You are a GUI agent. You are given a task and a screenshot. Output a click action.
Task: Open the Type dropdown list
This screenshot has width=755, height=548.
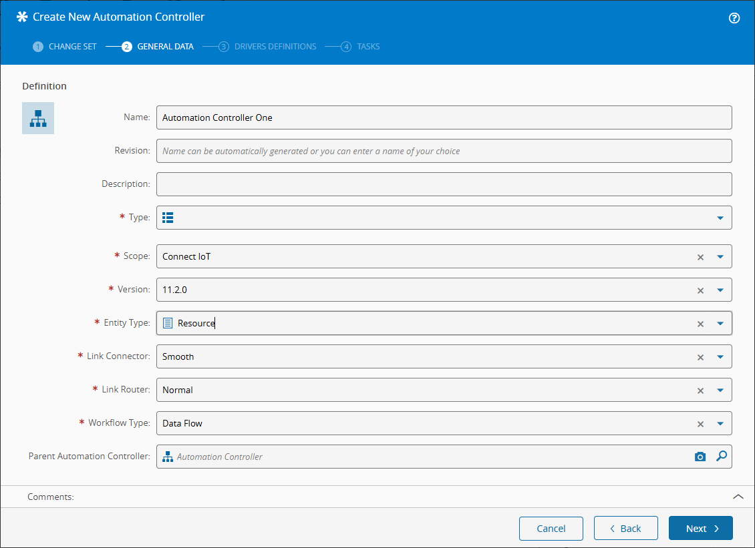pyautogui.click(x=720, y=218)
